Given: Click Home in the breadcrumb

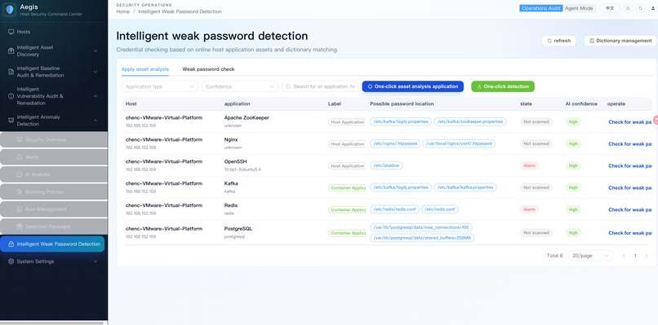Looking at the screenshot, I should click(x=123, y=11).
